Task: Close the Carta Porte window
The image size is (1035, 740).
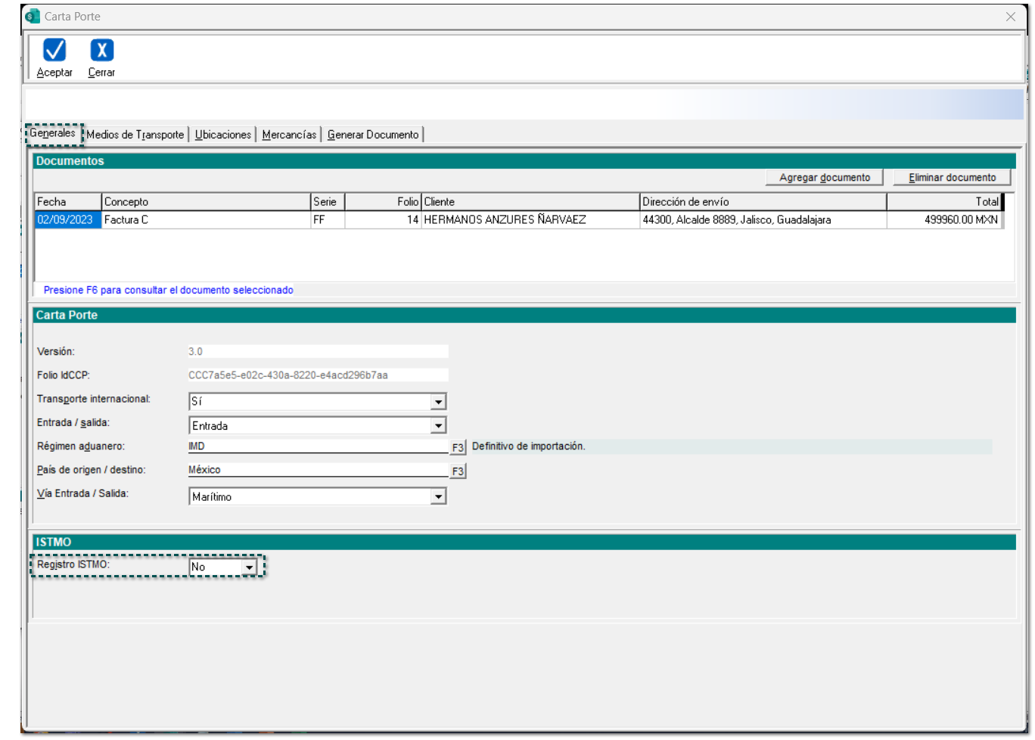Action: (x=1010, y=17)
